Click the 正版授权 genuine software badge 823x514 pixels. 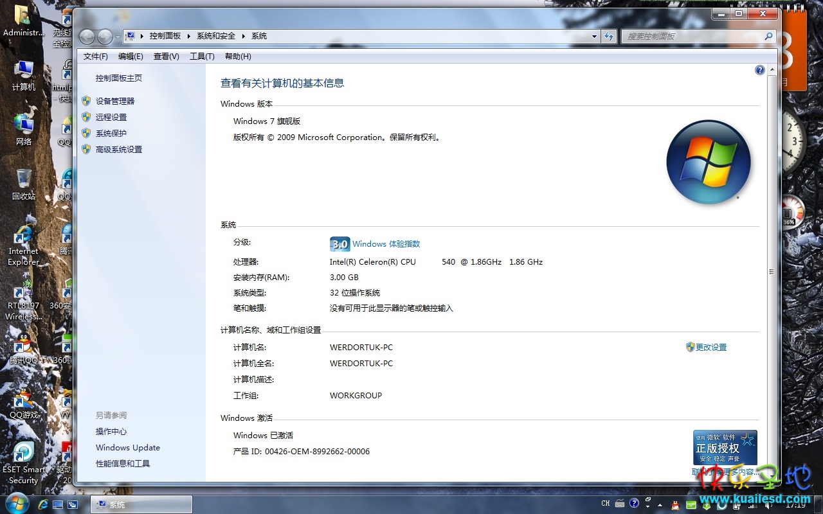coord(725,448)
